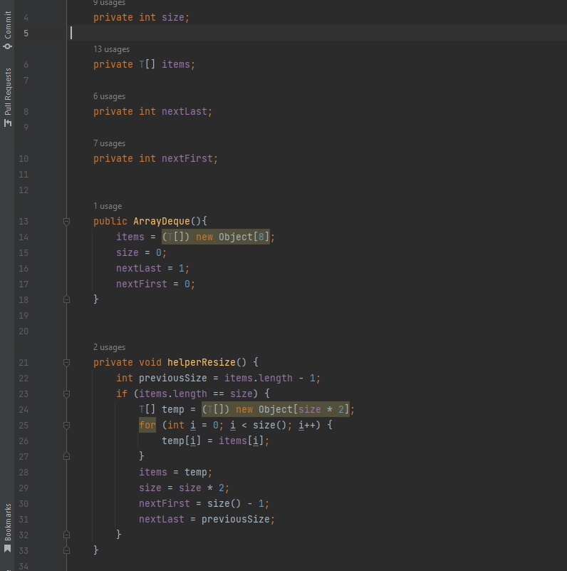The image size is (567, 571).
Task: Fold the for loop at line 25
Action: 66,426
